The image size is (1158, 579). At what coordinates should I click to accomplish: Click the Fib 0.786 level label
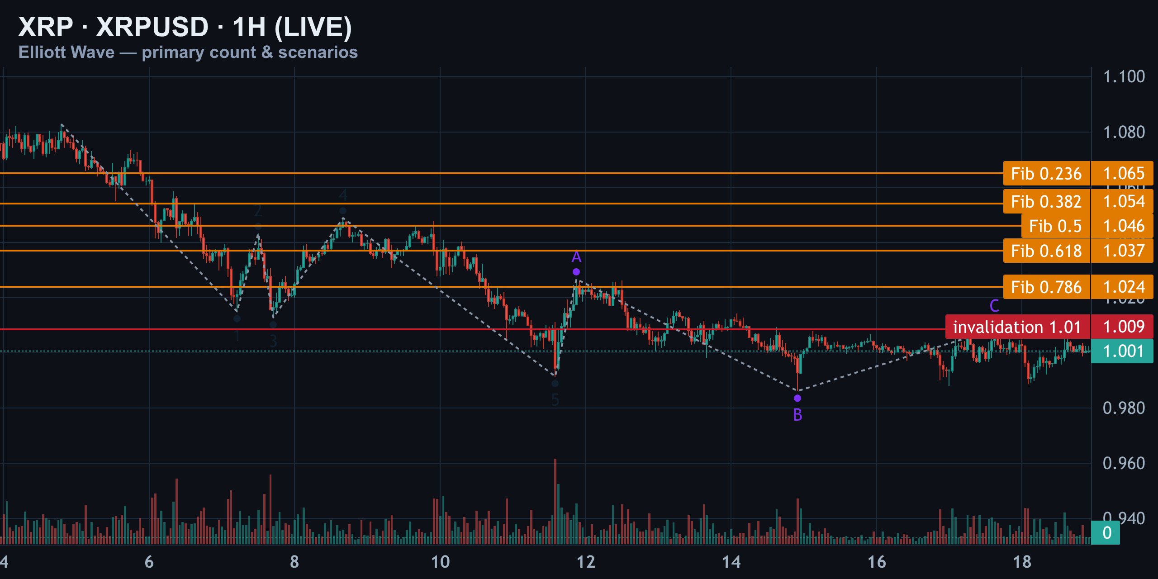pos(1046,287)
